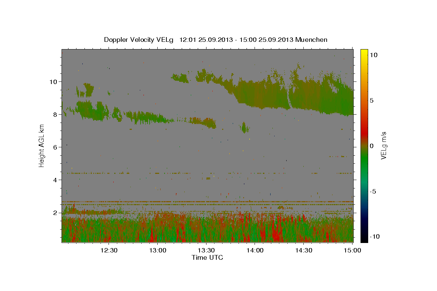Click the 'Muenchen' station name in title
This screenshot has height=291, width=437.
point(311,40)
